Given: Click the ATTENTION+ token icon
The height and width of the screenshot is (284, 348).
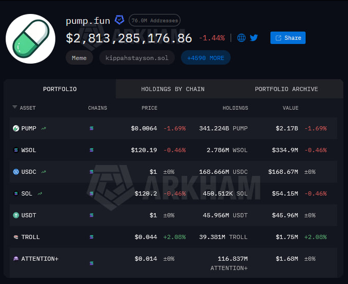Looking at the screenshot, I should click(16, 259).
